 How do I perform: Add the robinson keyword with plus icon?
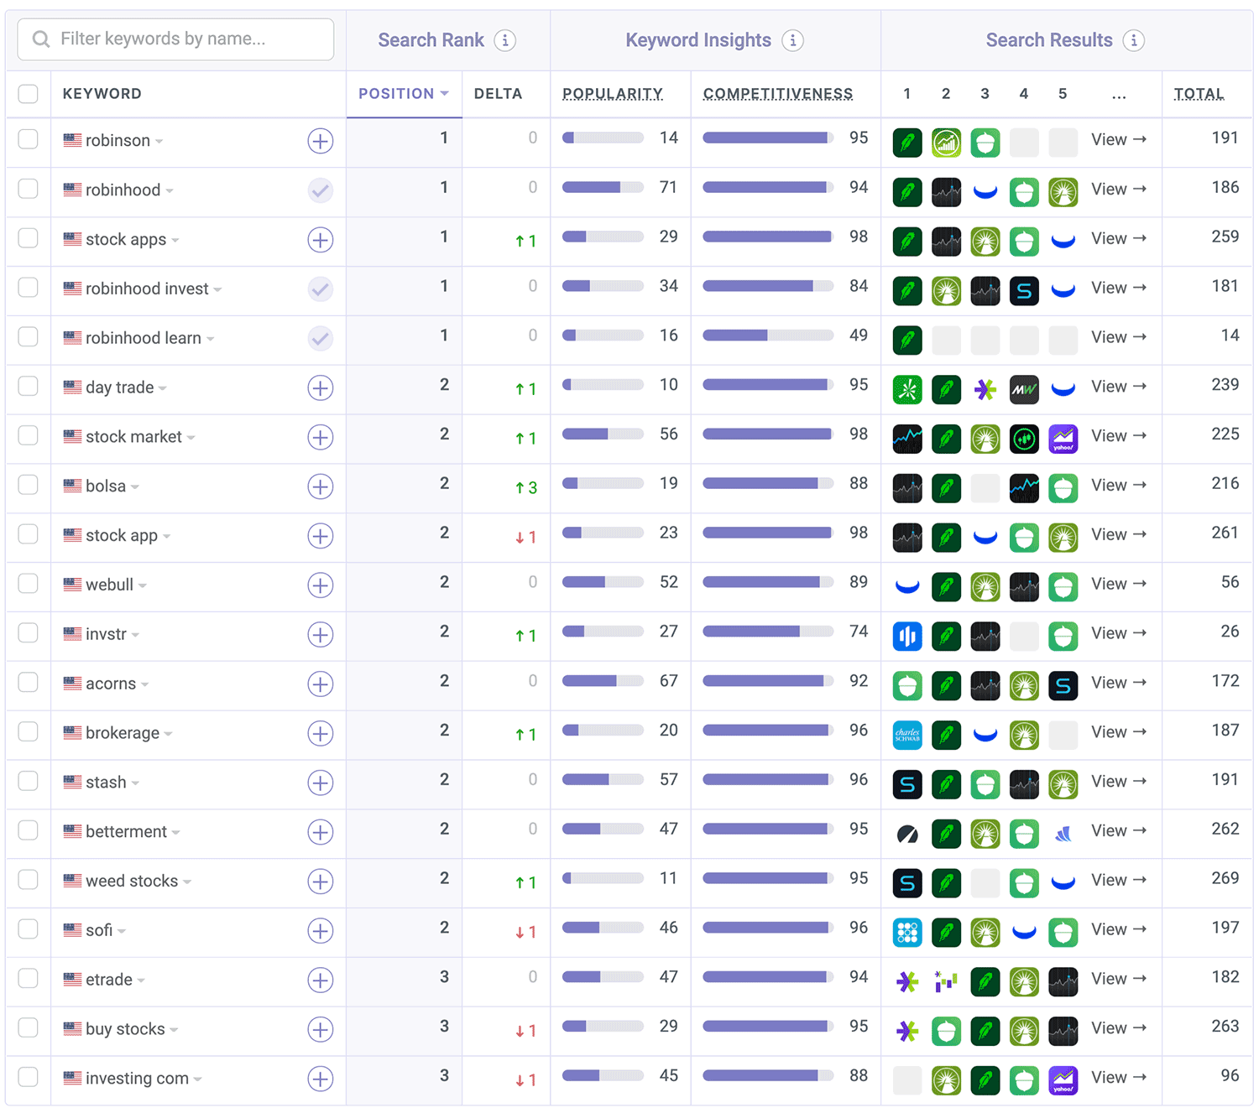pos(320,141)
